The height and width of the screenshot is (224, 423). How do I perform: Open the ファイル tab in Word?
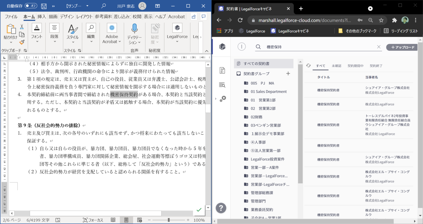(11, 17)
